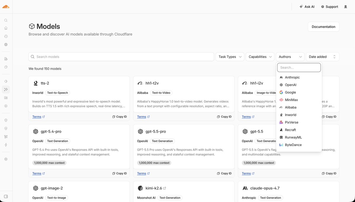Select RunwayML in authors list
Image resolution: width=355 pixels, height=202 pixels.
(299, 137)
